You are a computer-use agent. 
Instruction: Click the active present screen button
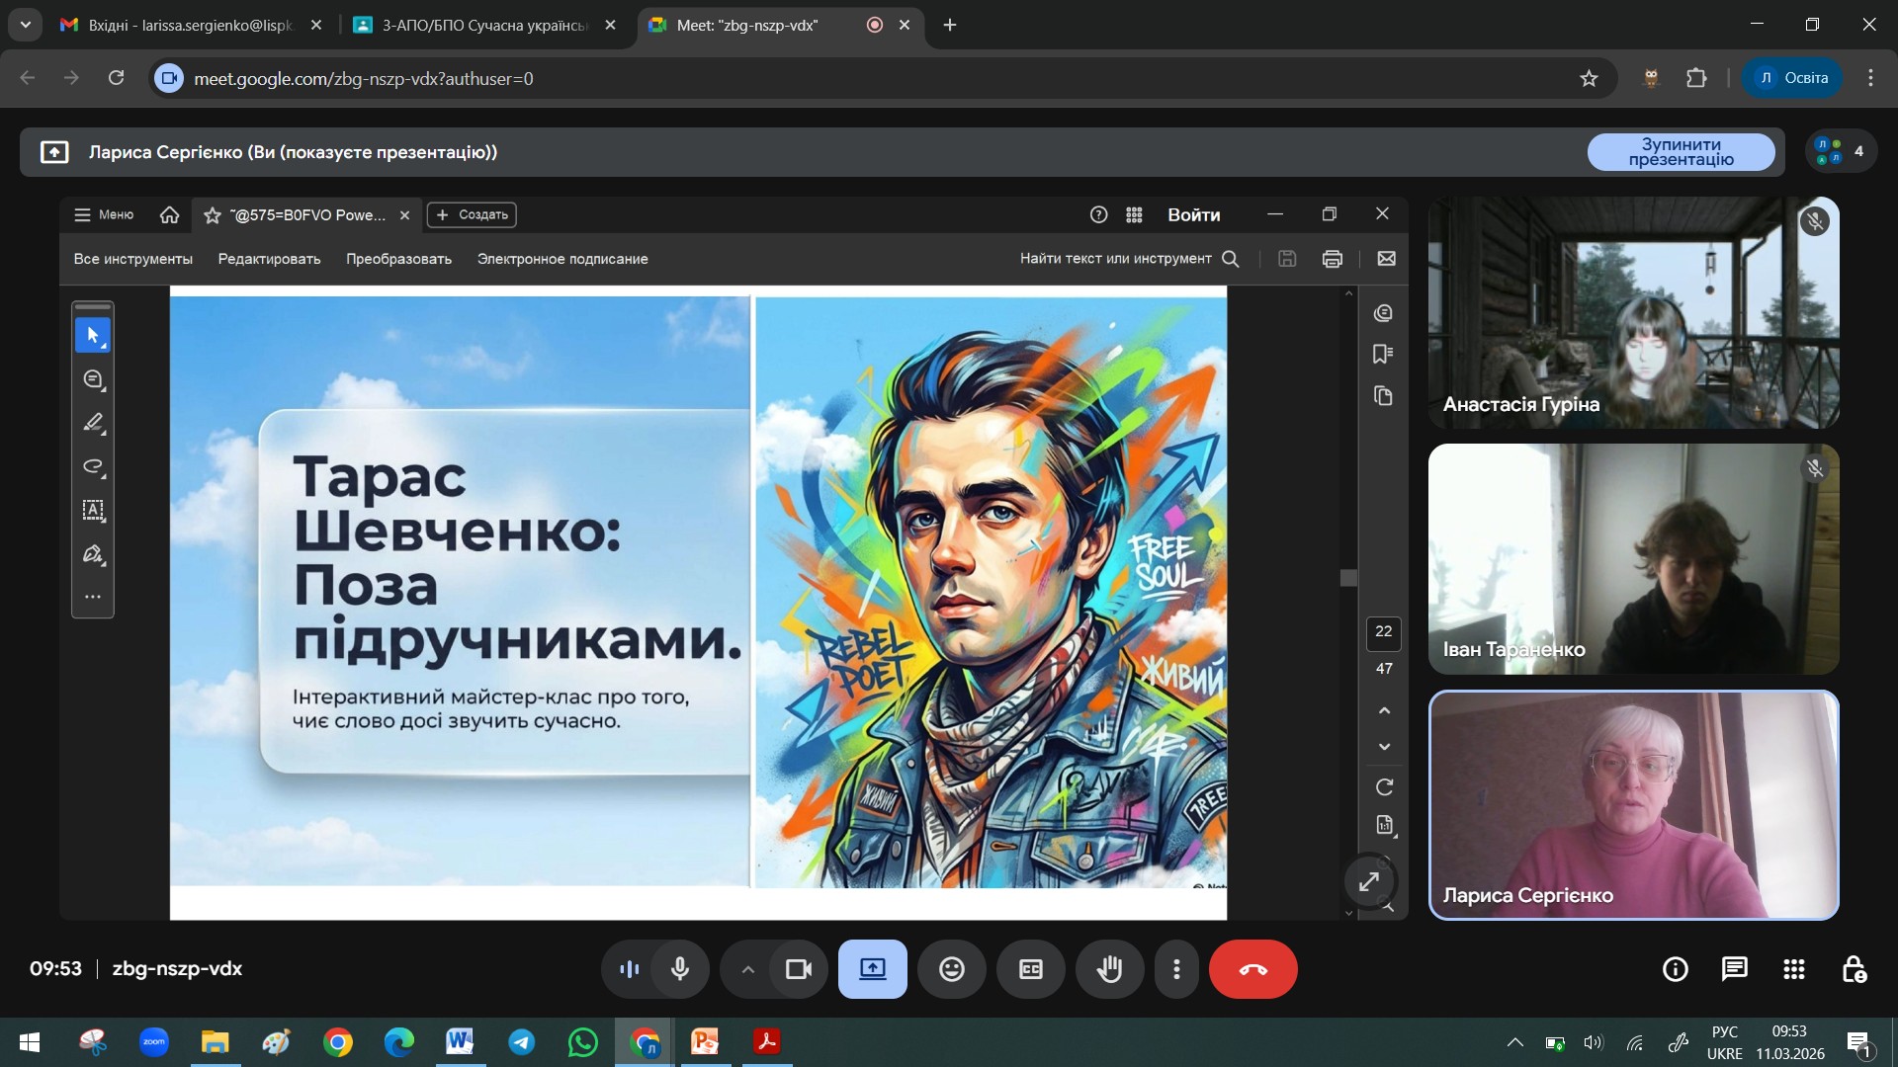[x=872, y=969]
